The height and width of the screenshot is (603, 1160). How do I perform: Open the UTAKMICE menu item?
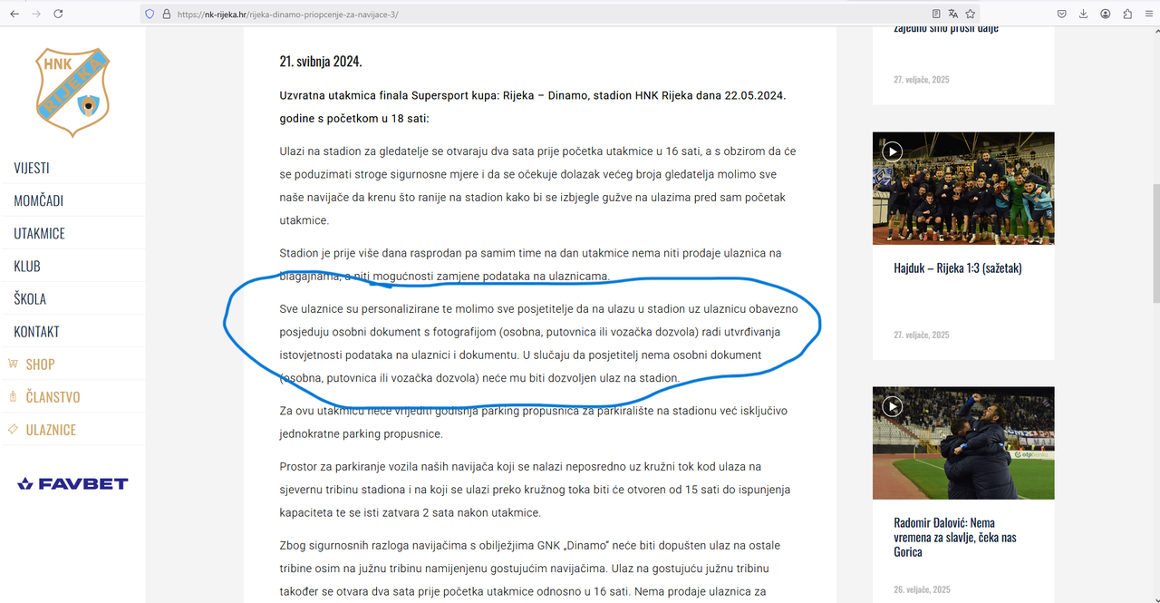[x=39, y=233]
